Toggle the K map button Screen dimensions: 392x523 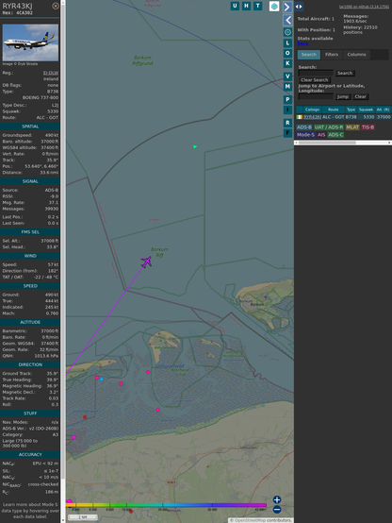coord(287,63)
